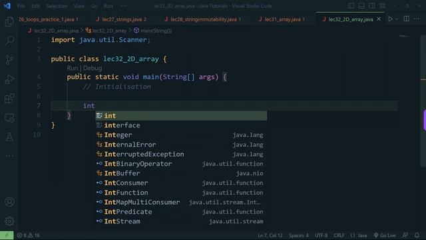The width and height of the screenshot is (426, 240).
Task: Select 'InterruptedException' suggestion
Action: pos(181,154)
